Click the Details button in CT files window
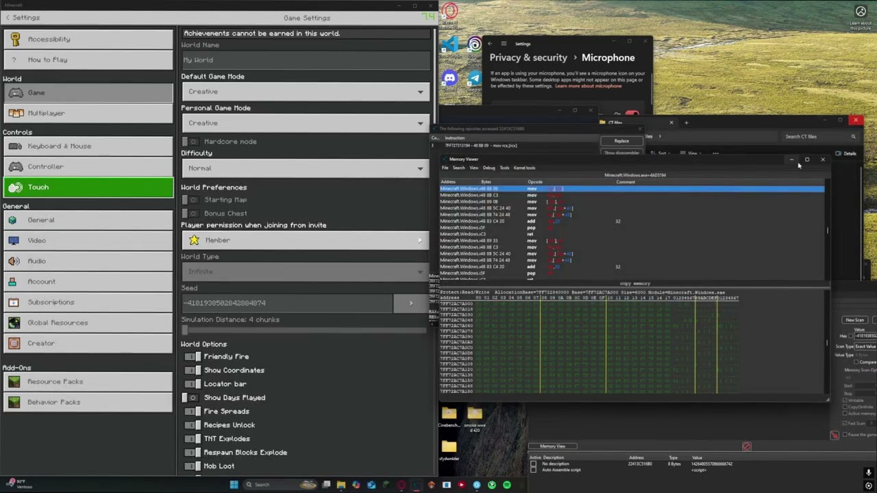877x493 pixels. 846,153
